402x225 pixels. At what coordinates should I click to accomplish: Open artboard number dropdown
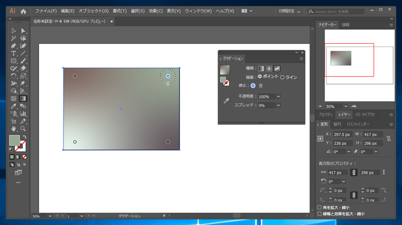coord(81,216)
